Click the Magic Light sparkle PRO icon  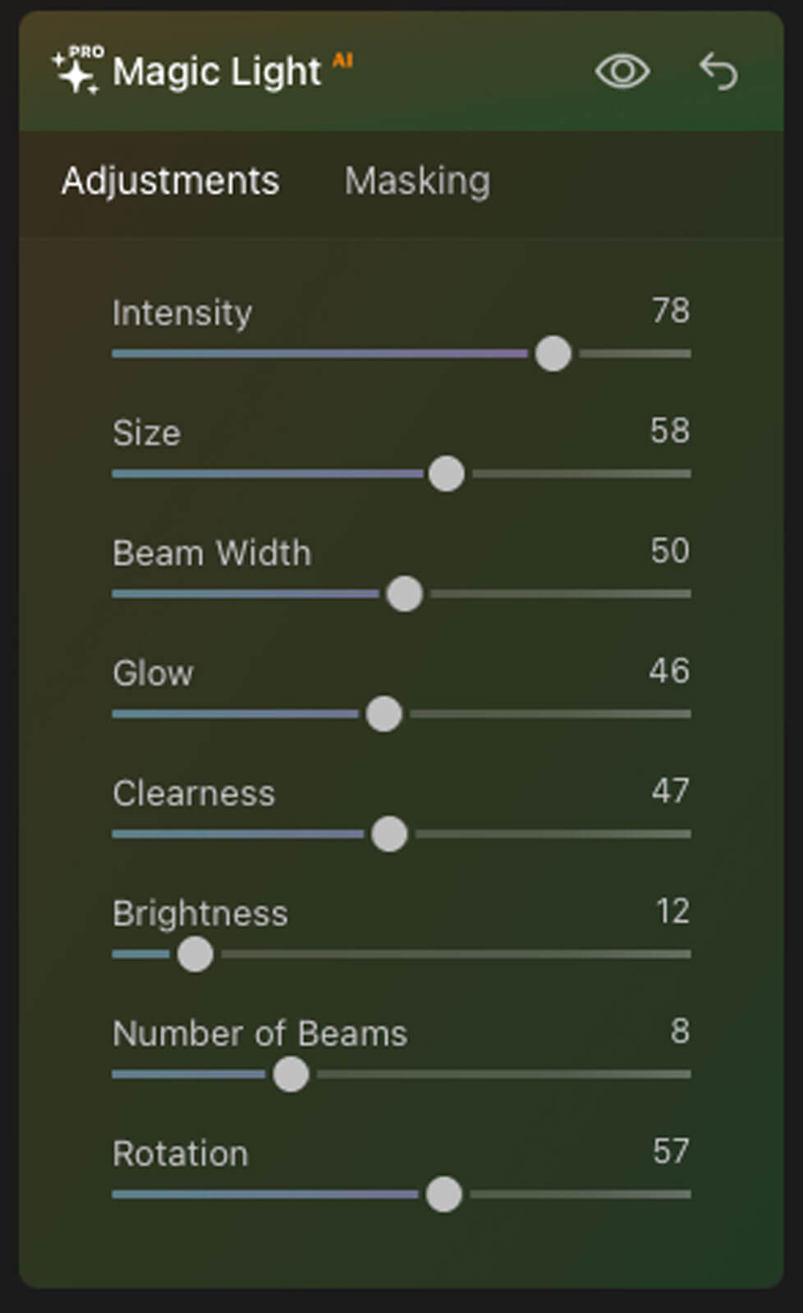pos(77,71)
